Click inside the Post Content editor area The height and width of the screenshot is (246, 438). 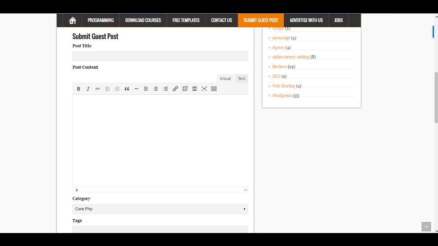[x=160, y=140]
